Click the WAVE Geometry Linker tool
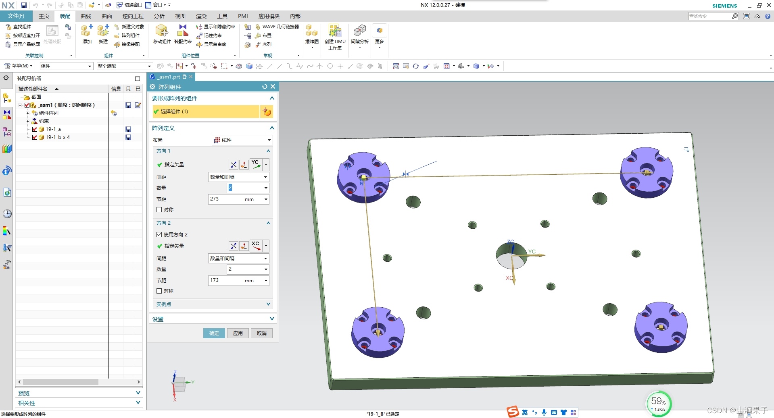Image resolution: width=774 pixels, height=418 pixels. click(277, 27)
